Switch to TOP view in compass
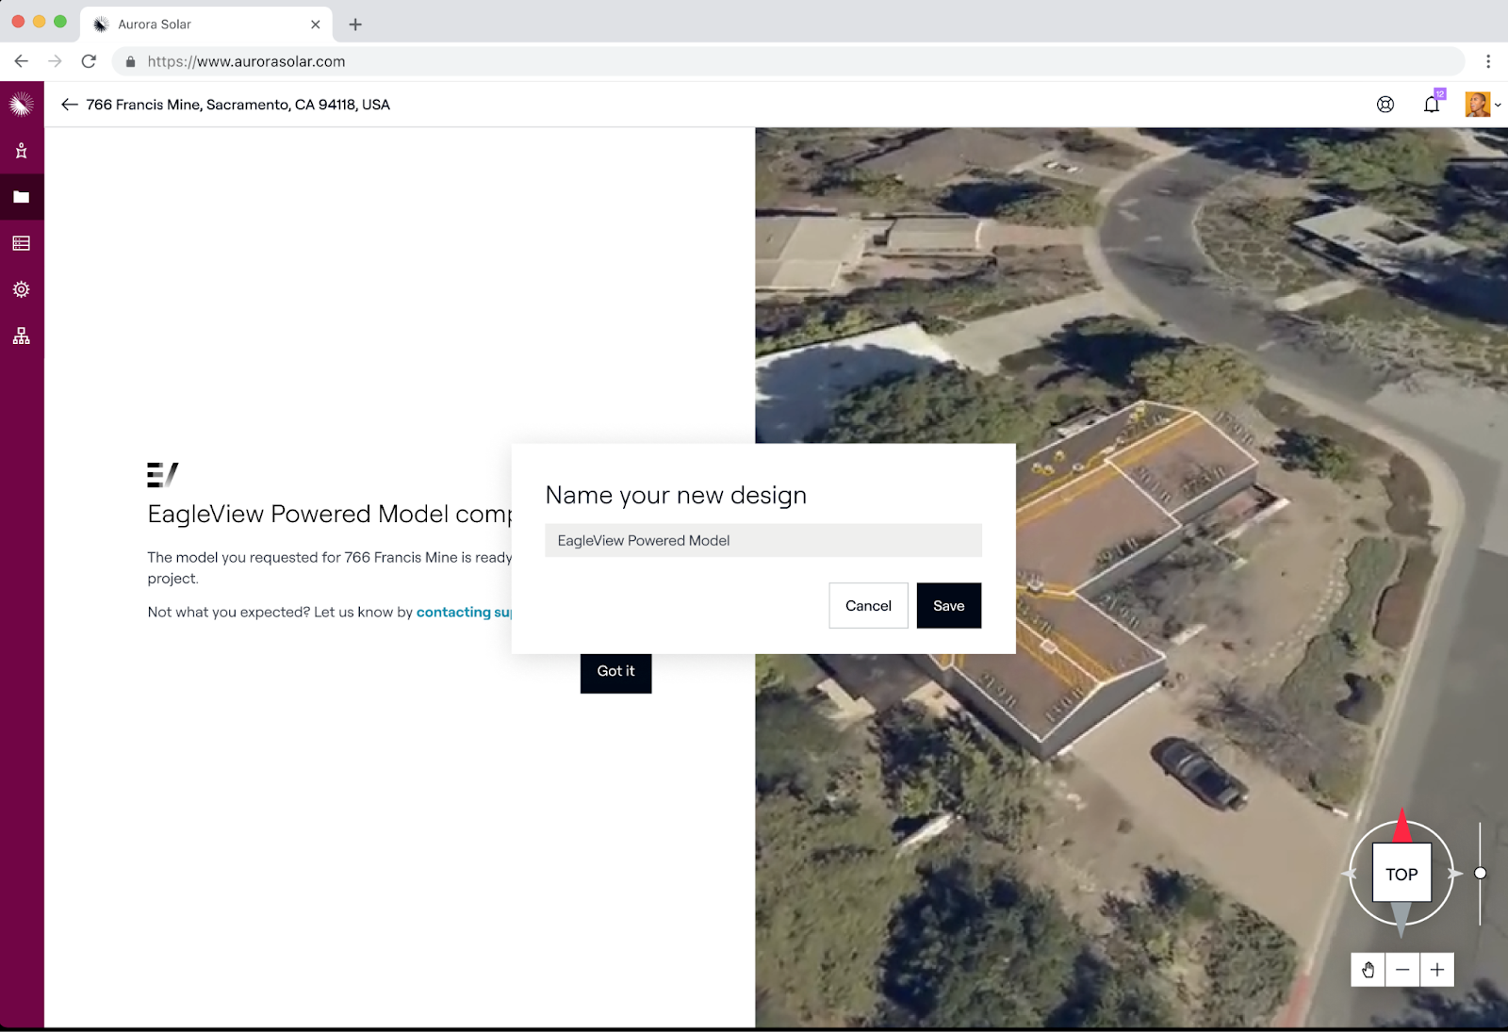Viewport: 1508px width, 1032px height. coord(1401,874)
